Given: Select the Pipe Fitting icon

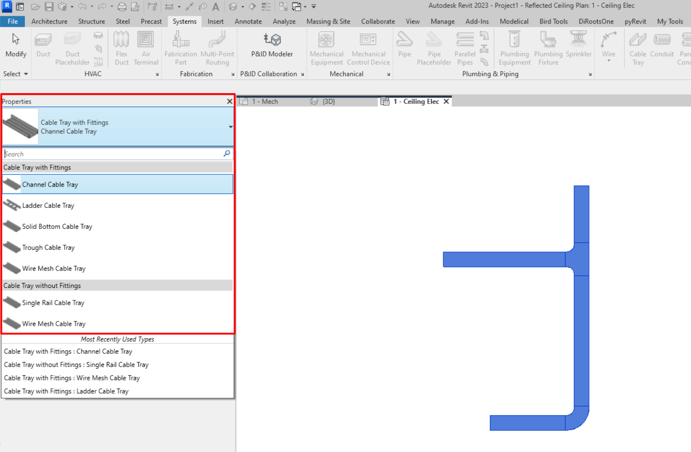Looking at the screenshot, I should coord(484,36).
